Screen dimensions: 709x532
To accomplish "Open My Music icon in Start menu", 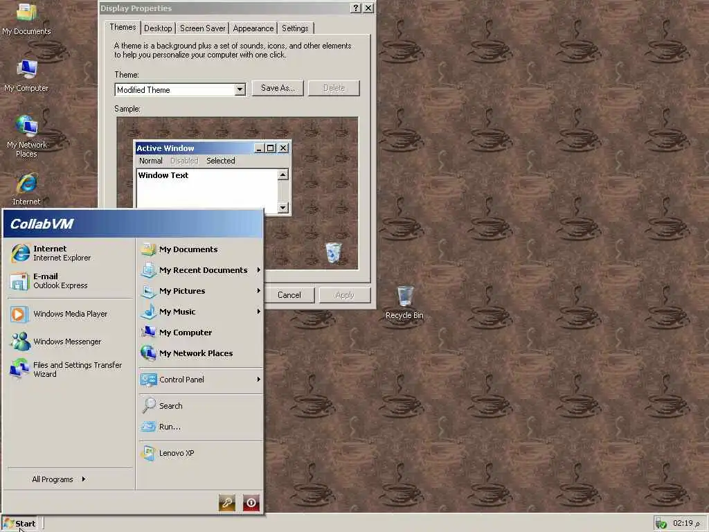I will [x=149, y=312].
